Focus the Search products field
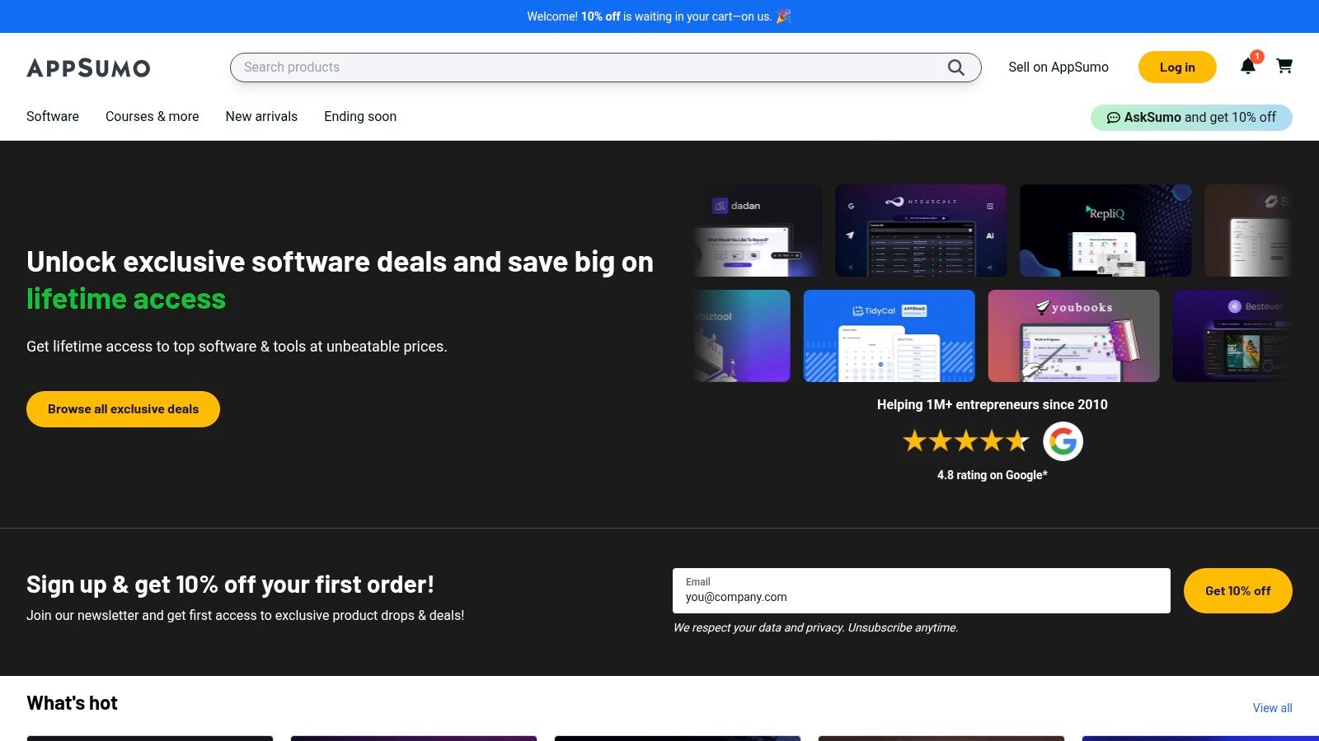The height and width of the screenshot is (741, 1319). (x=585, y=68)
